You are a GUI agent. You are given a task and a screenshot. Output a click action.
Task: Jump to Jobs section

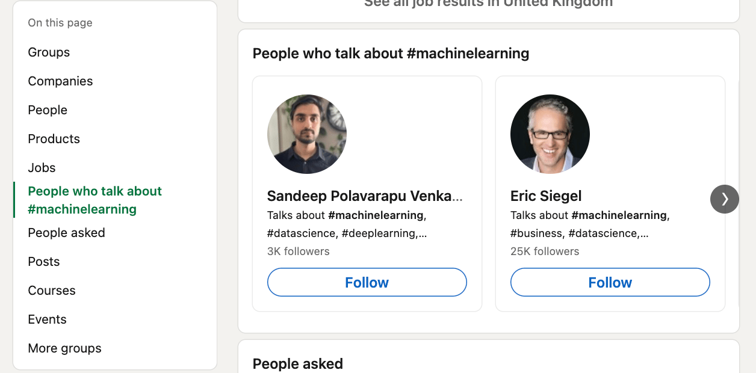tap(42, 168)
